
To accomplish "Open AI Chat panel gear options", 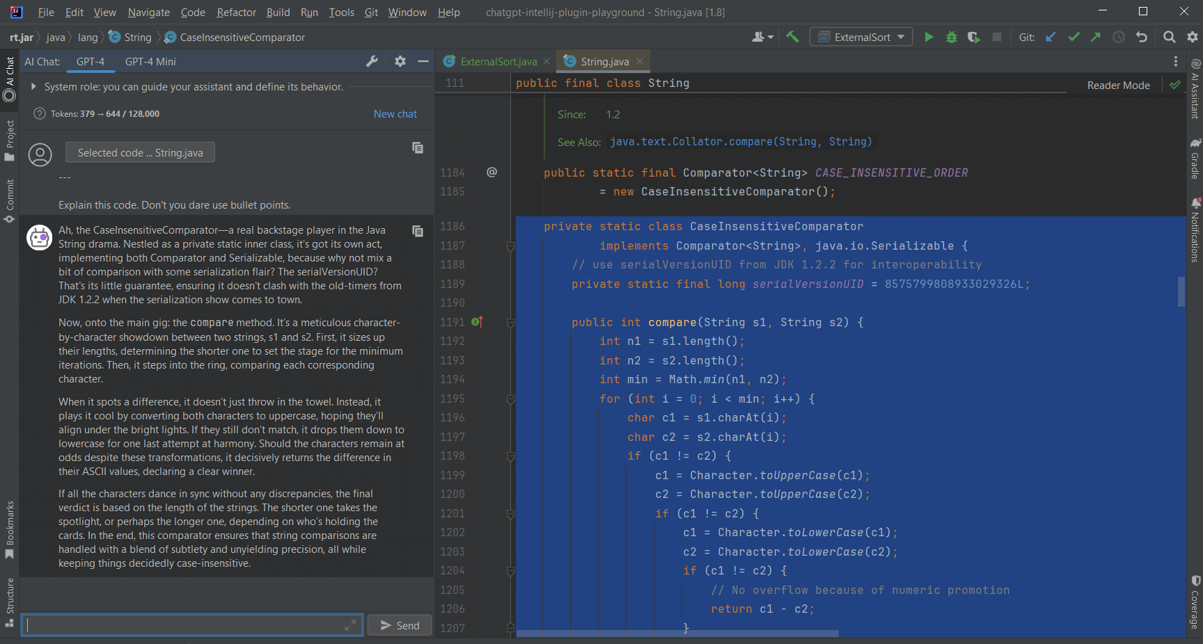I will (400, 61).
